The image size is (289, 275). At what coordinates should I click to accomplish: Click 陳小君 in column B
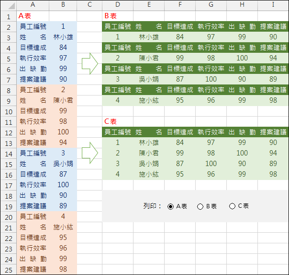(x=63, y=100)
